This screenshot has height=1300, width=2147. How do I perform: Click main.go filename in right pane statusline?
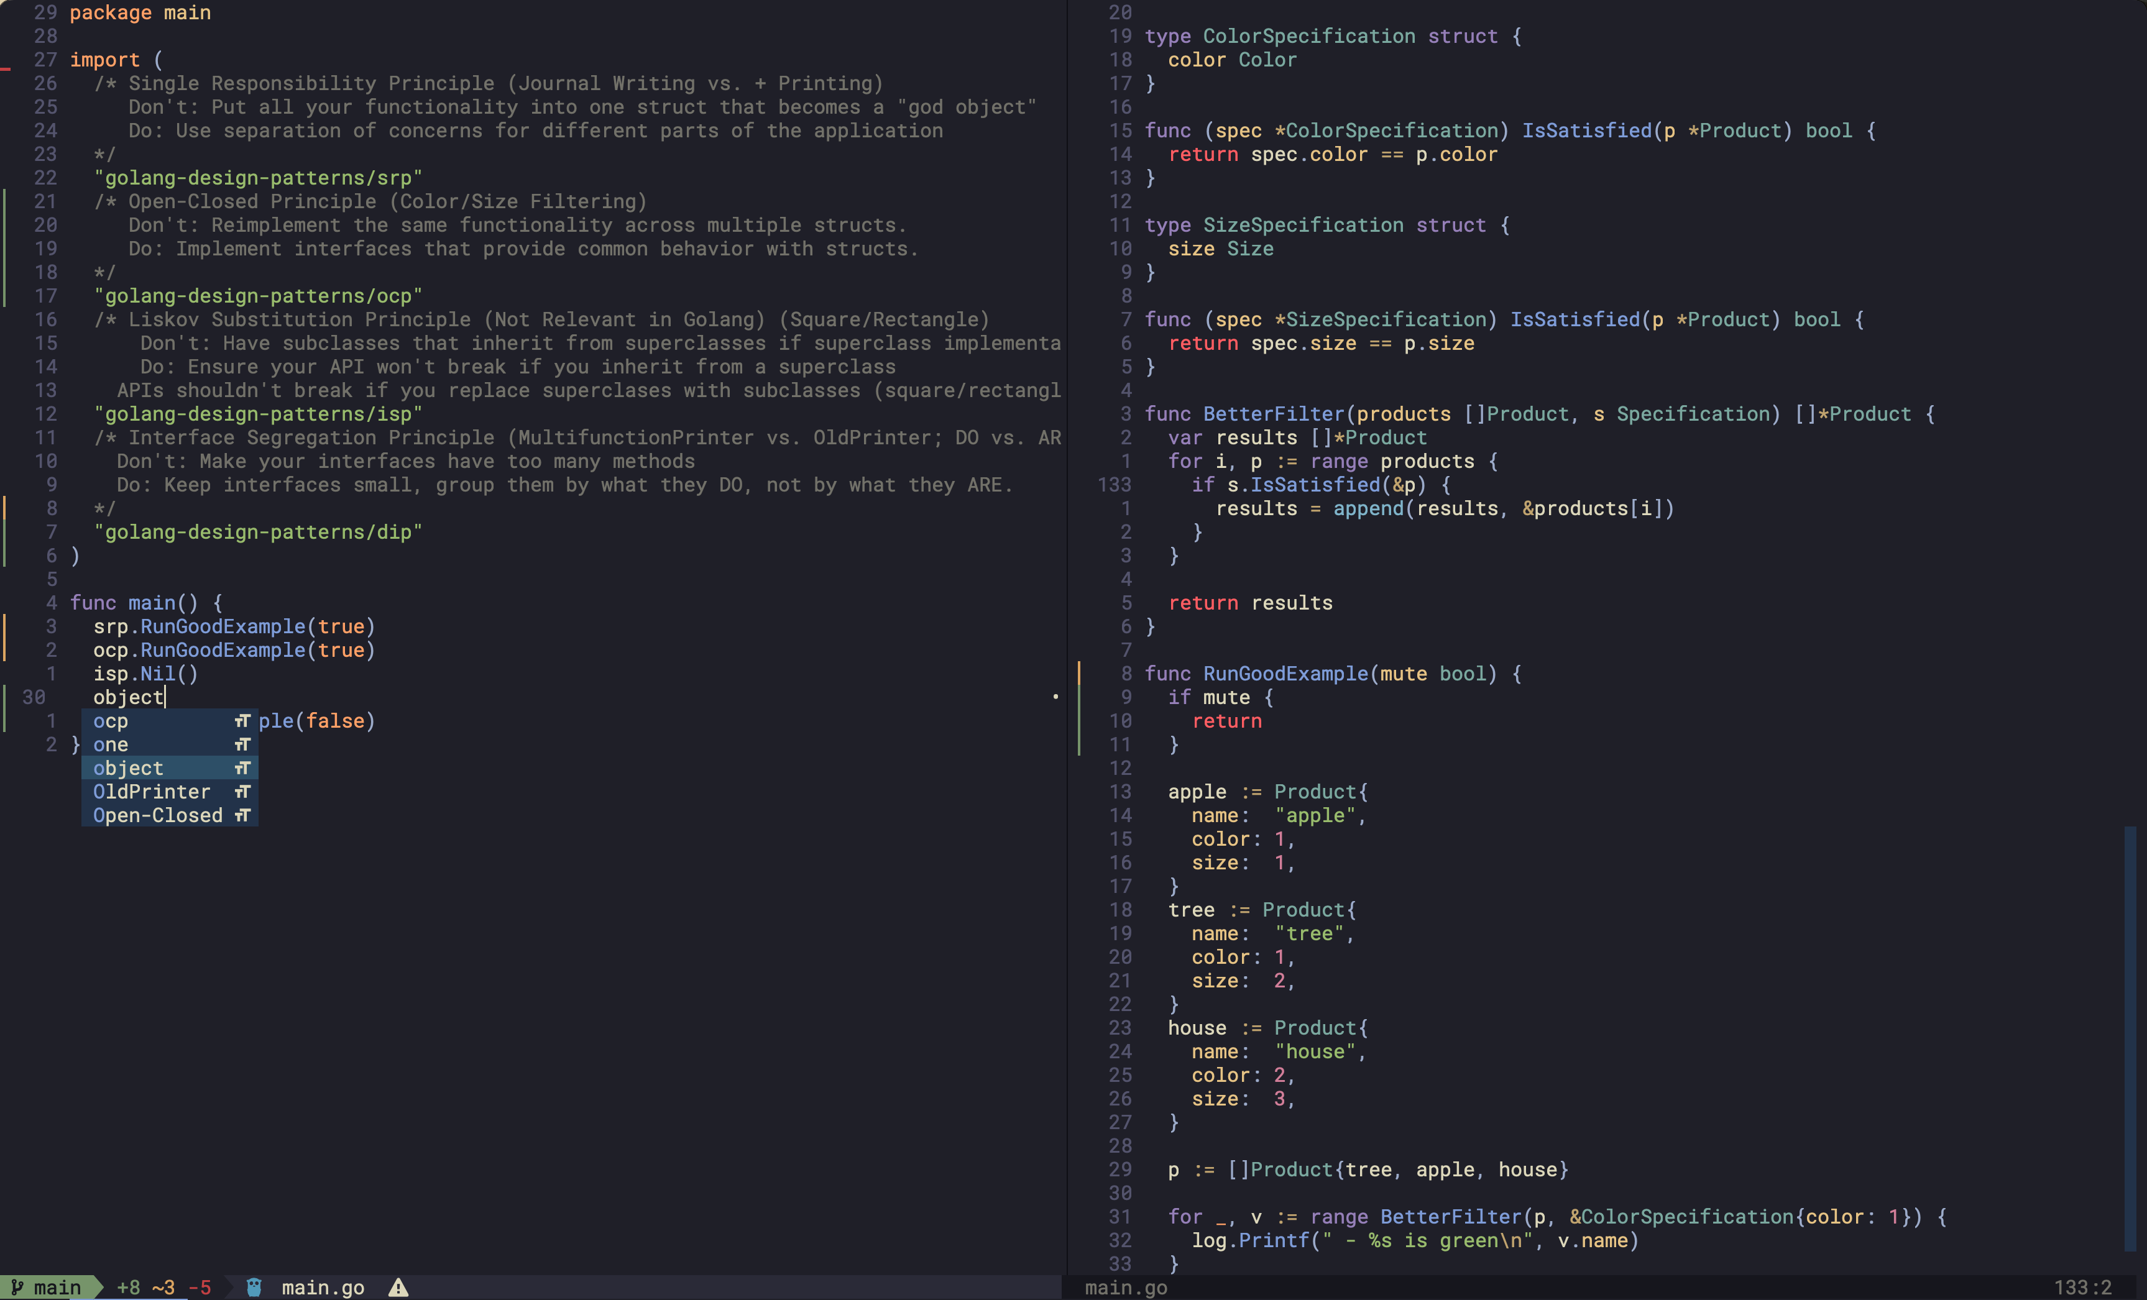(x=1125, y=1287)
